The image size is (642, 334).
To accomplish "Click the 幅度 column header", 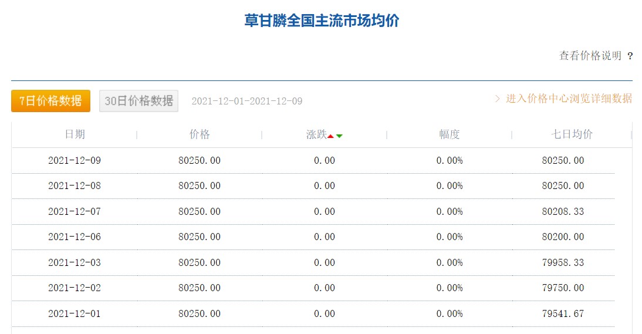I will coord(449,134).
